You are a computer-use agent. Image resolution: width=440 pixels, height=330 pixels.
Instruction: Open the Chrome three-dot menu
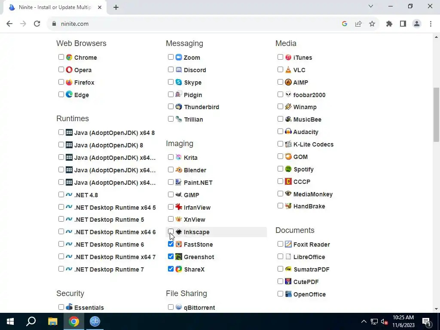point(431,24)
